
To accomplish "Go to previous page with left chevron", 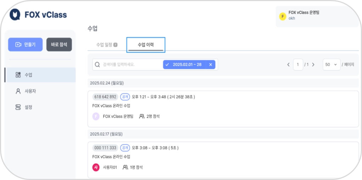I will 288,65.
